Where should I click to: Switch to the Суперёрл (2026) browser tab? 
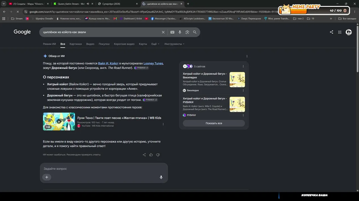pyautogui.click(x=117, y=4)
